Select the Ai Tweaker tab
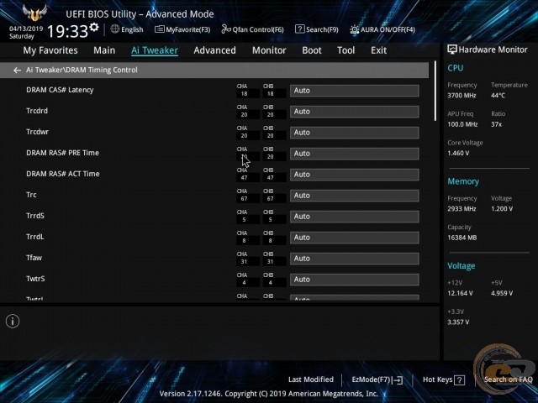 (155, 50)
